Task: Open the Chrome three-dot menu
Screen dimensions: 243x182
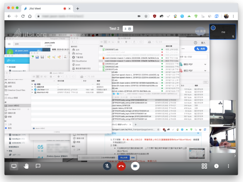Action: coord(233,16)
